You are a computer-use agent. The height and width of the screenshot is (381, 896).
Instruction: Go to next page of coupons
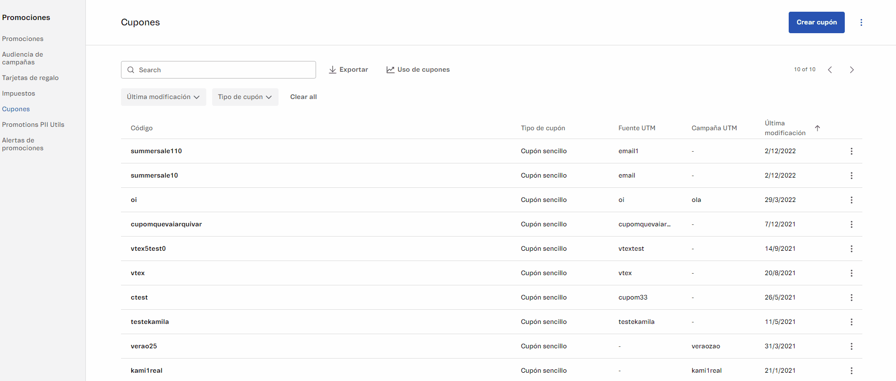pos(851,70)
